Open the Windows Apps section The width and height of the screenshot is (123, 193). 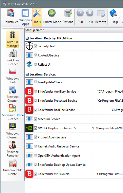(25, 17)
